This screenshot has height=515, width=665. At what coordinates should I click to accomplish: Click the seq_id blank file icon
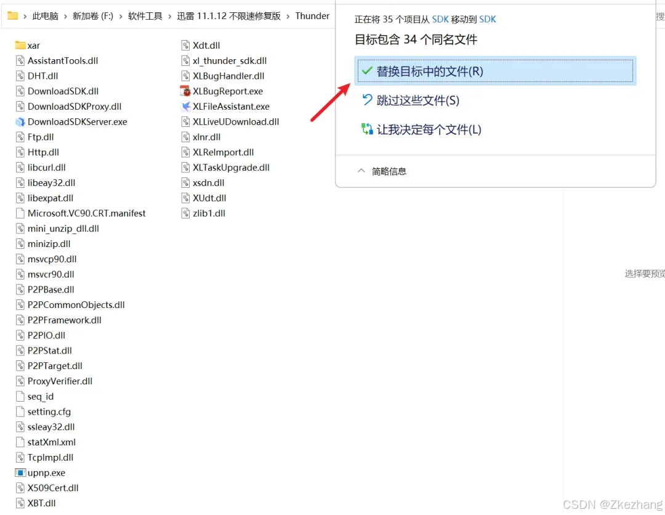click(20, 396)
